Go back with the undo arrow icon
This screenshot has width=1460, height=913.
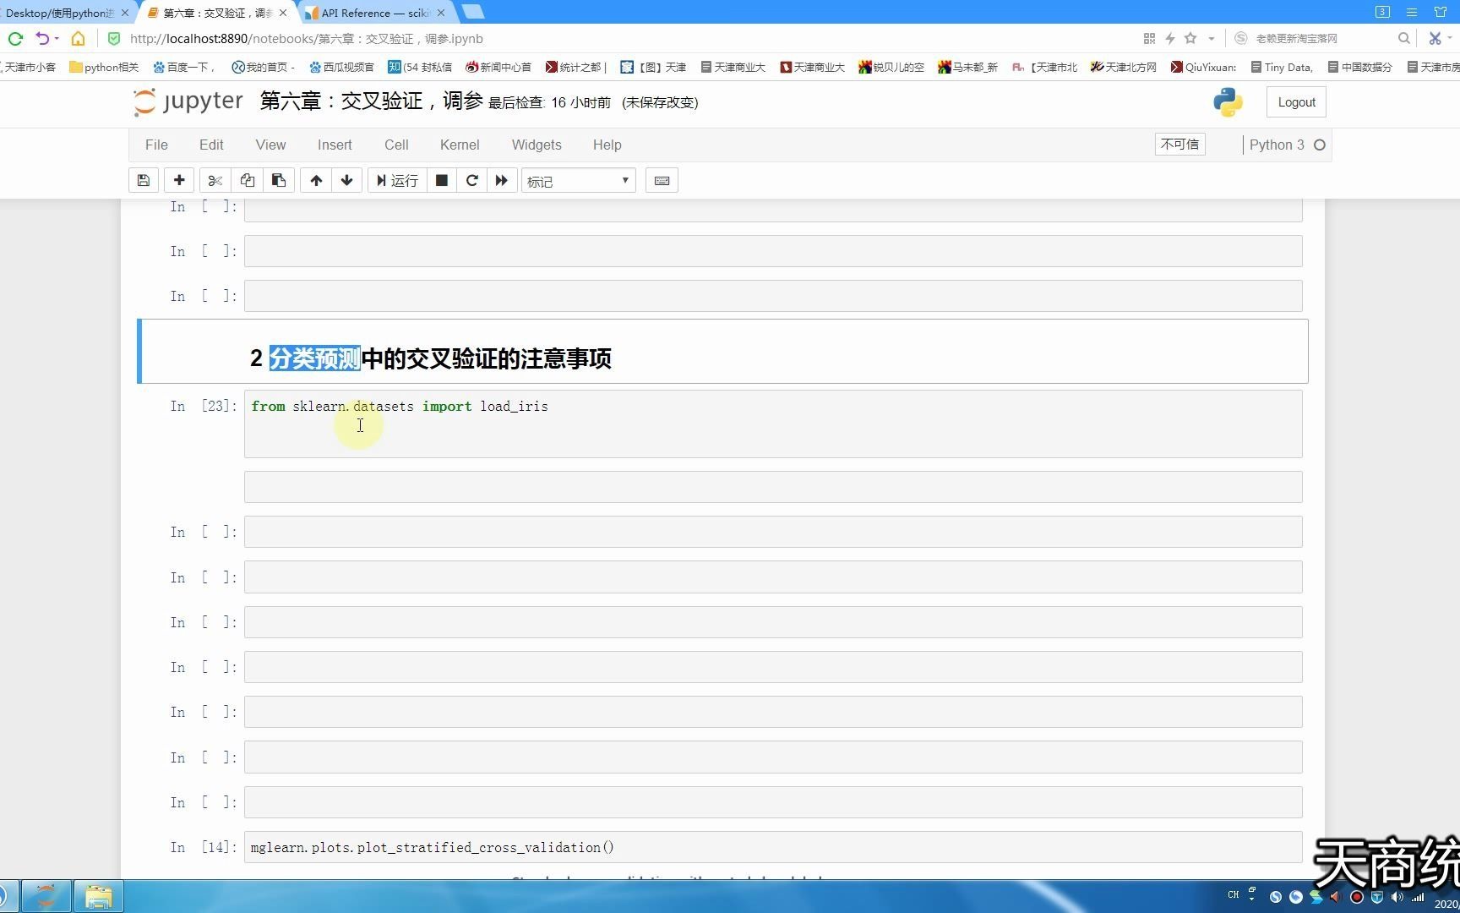click(42, 39)
